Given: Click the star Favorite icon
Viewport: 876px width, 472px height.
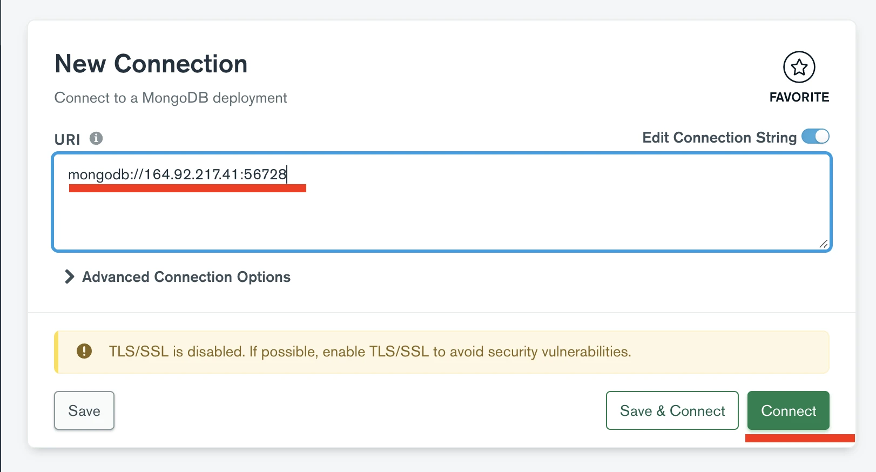Looking at the screenshot, I should 799,67.
